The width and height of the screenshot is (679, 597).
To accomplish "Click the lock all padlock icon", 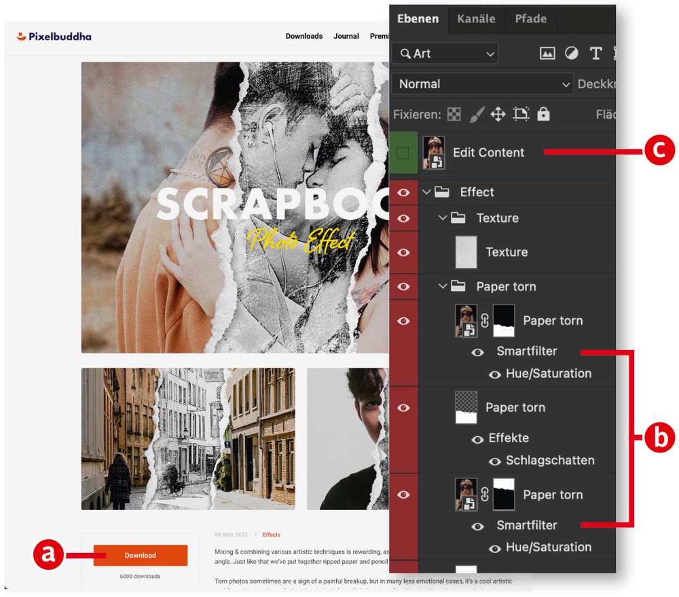I will (543, 114).
